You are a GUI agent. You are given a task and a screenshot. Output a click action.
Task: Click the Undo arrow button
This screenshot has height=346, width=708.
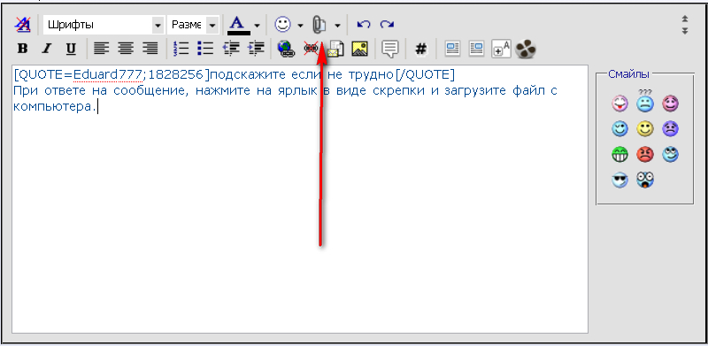coord(364,25)
